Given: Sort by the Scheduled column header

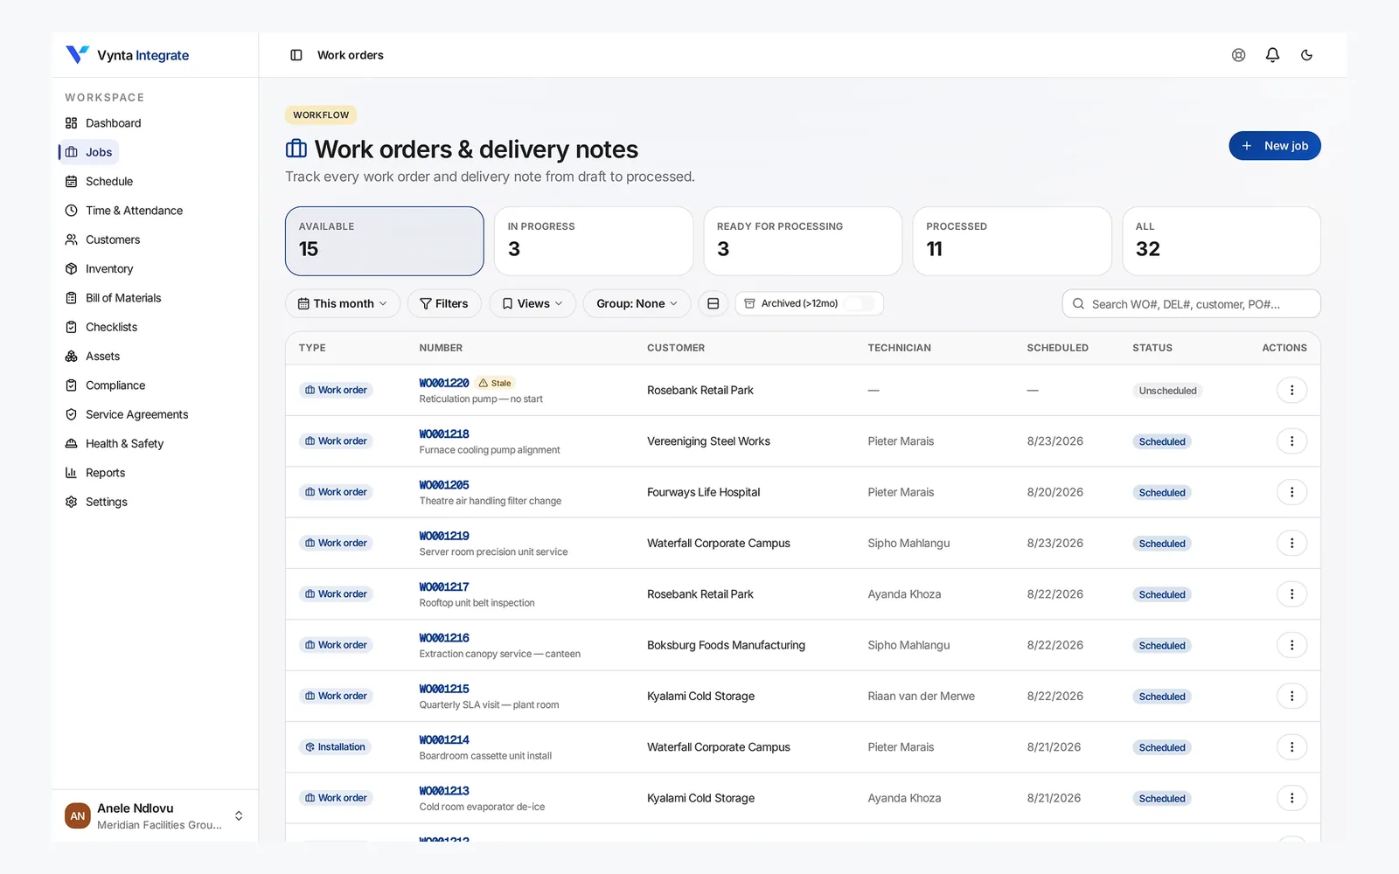Looking at the screenshot, I should [x=1057, y=348].
